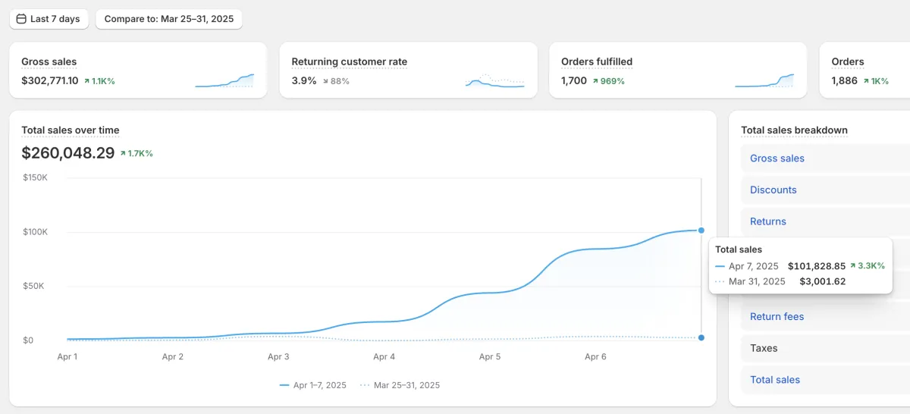Click the $100K y-axis label
This screenshot has height=414, width=910.
35,232
